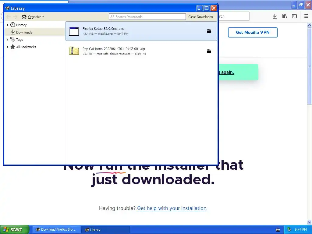Click '313 KB — moz-safe-about resource' details
The height and width of the screenshot is (234, 312).
[106, 54]
